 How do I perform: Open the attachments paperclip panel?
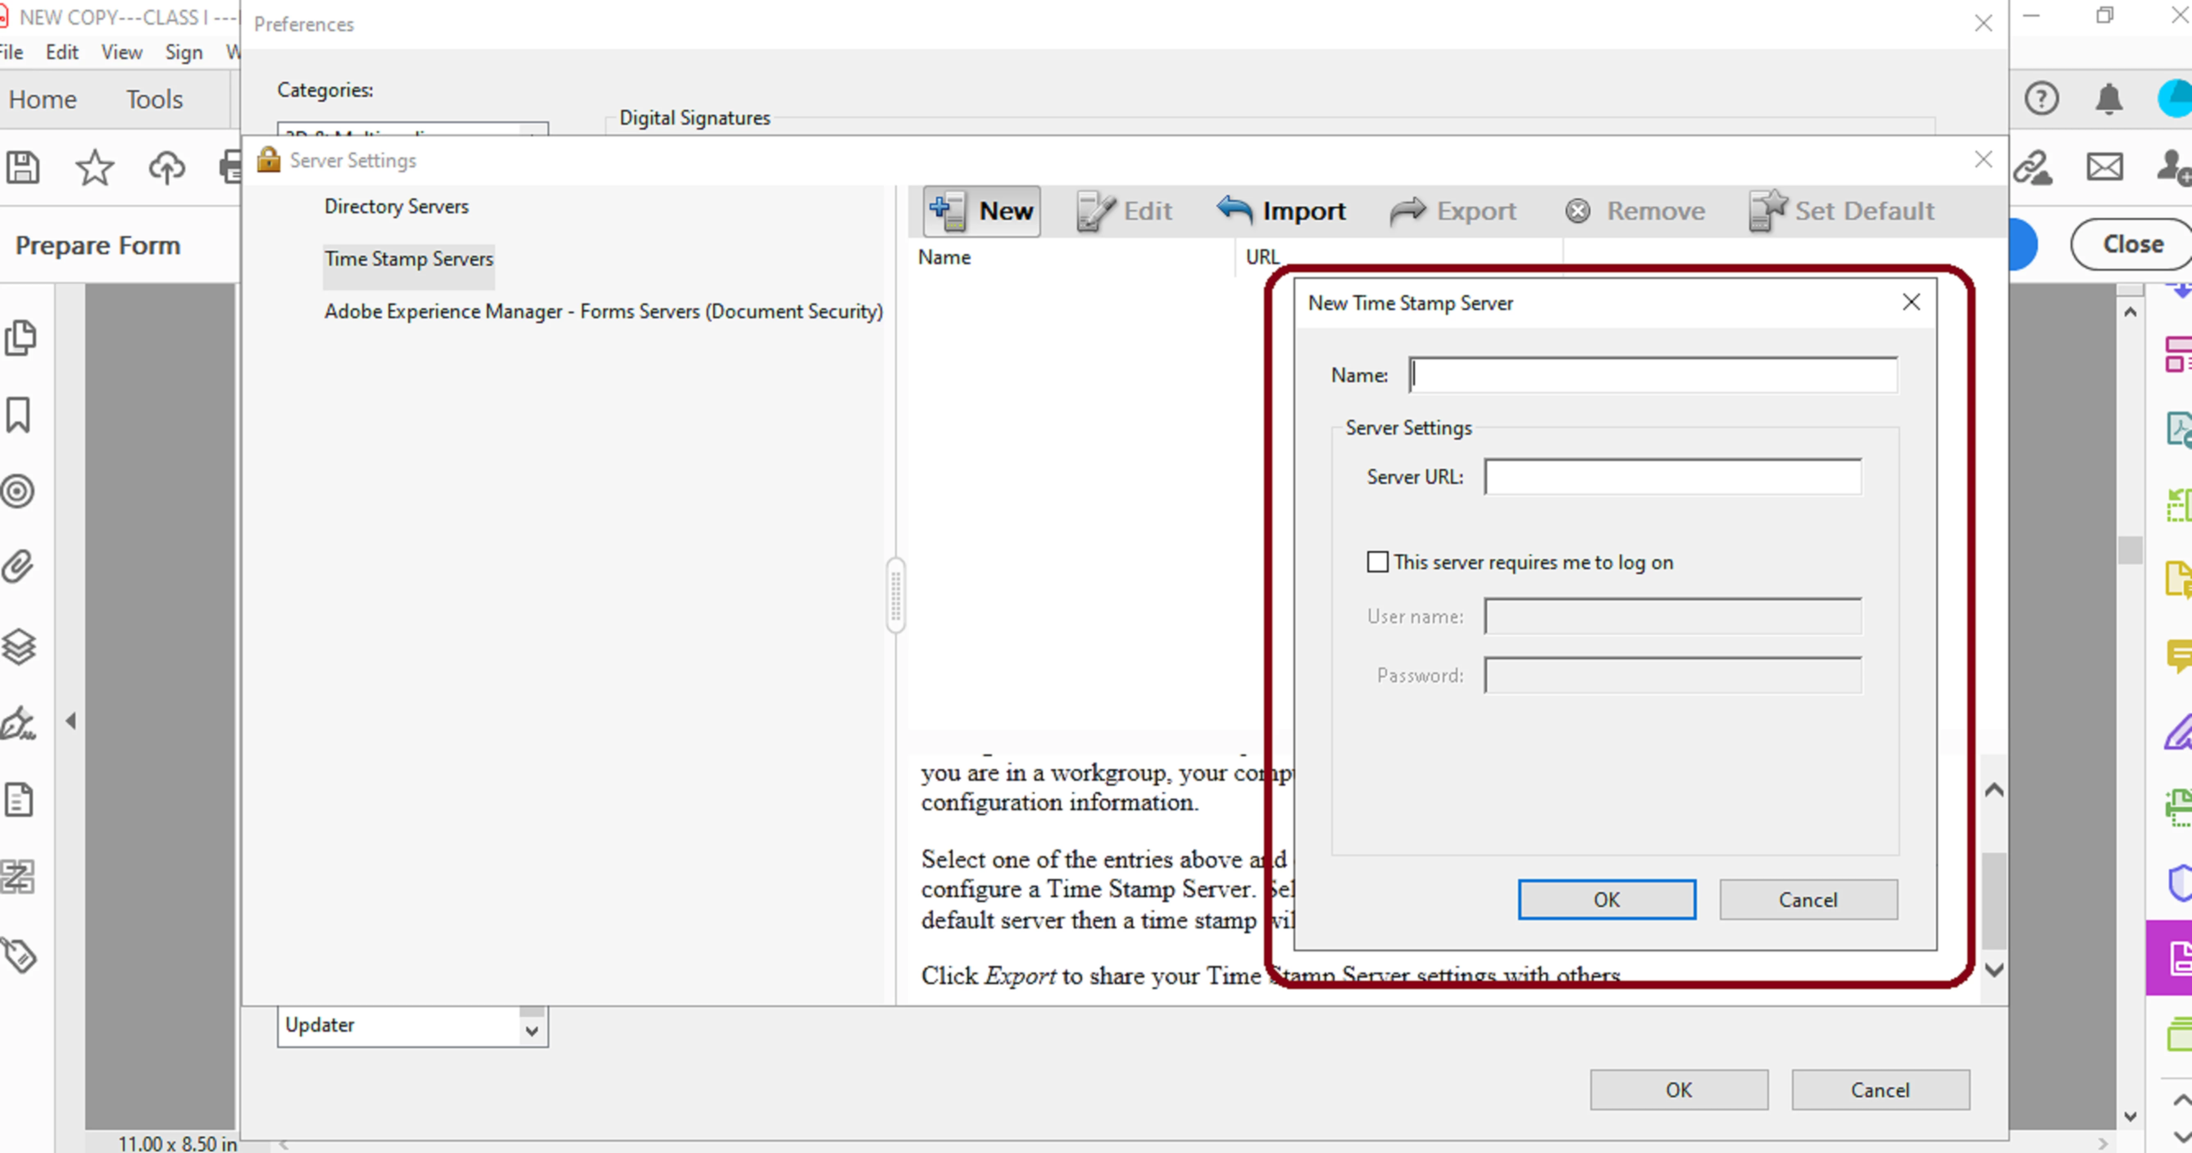[19, 566]
